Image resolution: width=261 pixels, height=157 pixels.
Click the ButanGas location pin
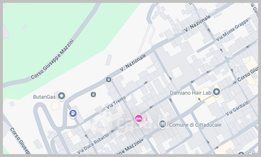61,96
